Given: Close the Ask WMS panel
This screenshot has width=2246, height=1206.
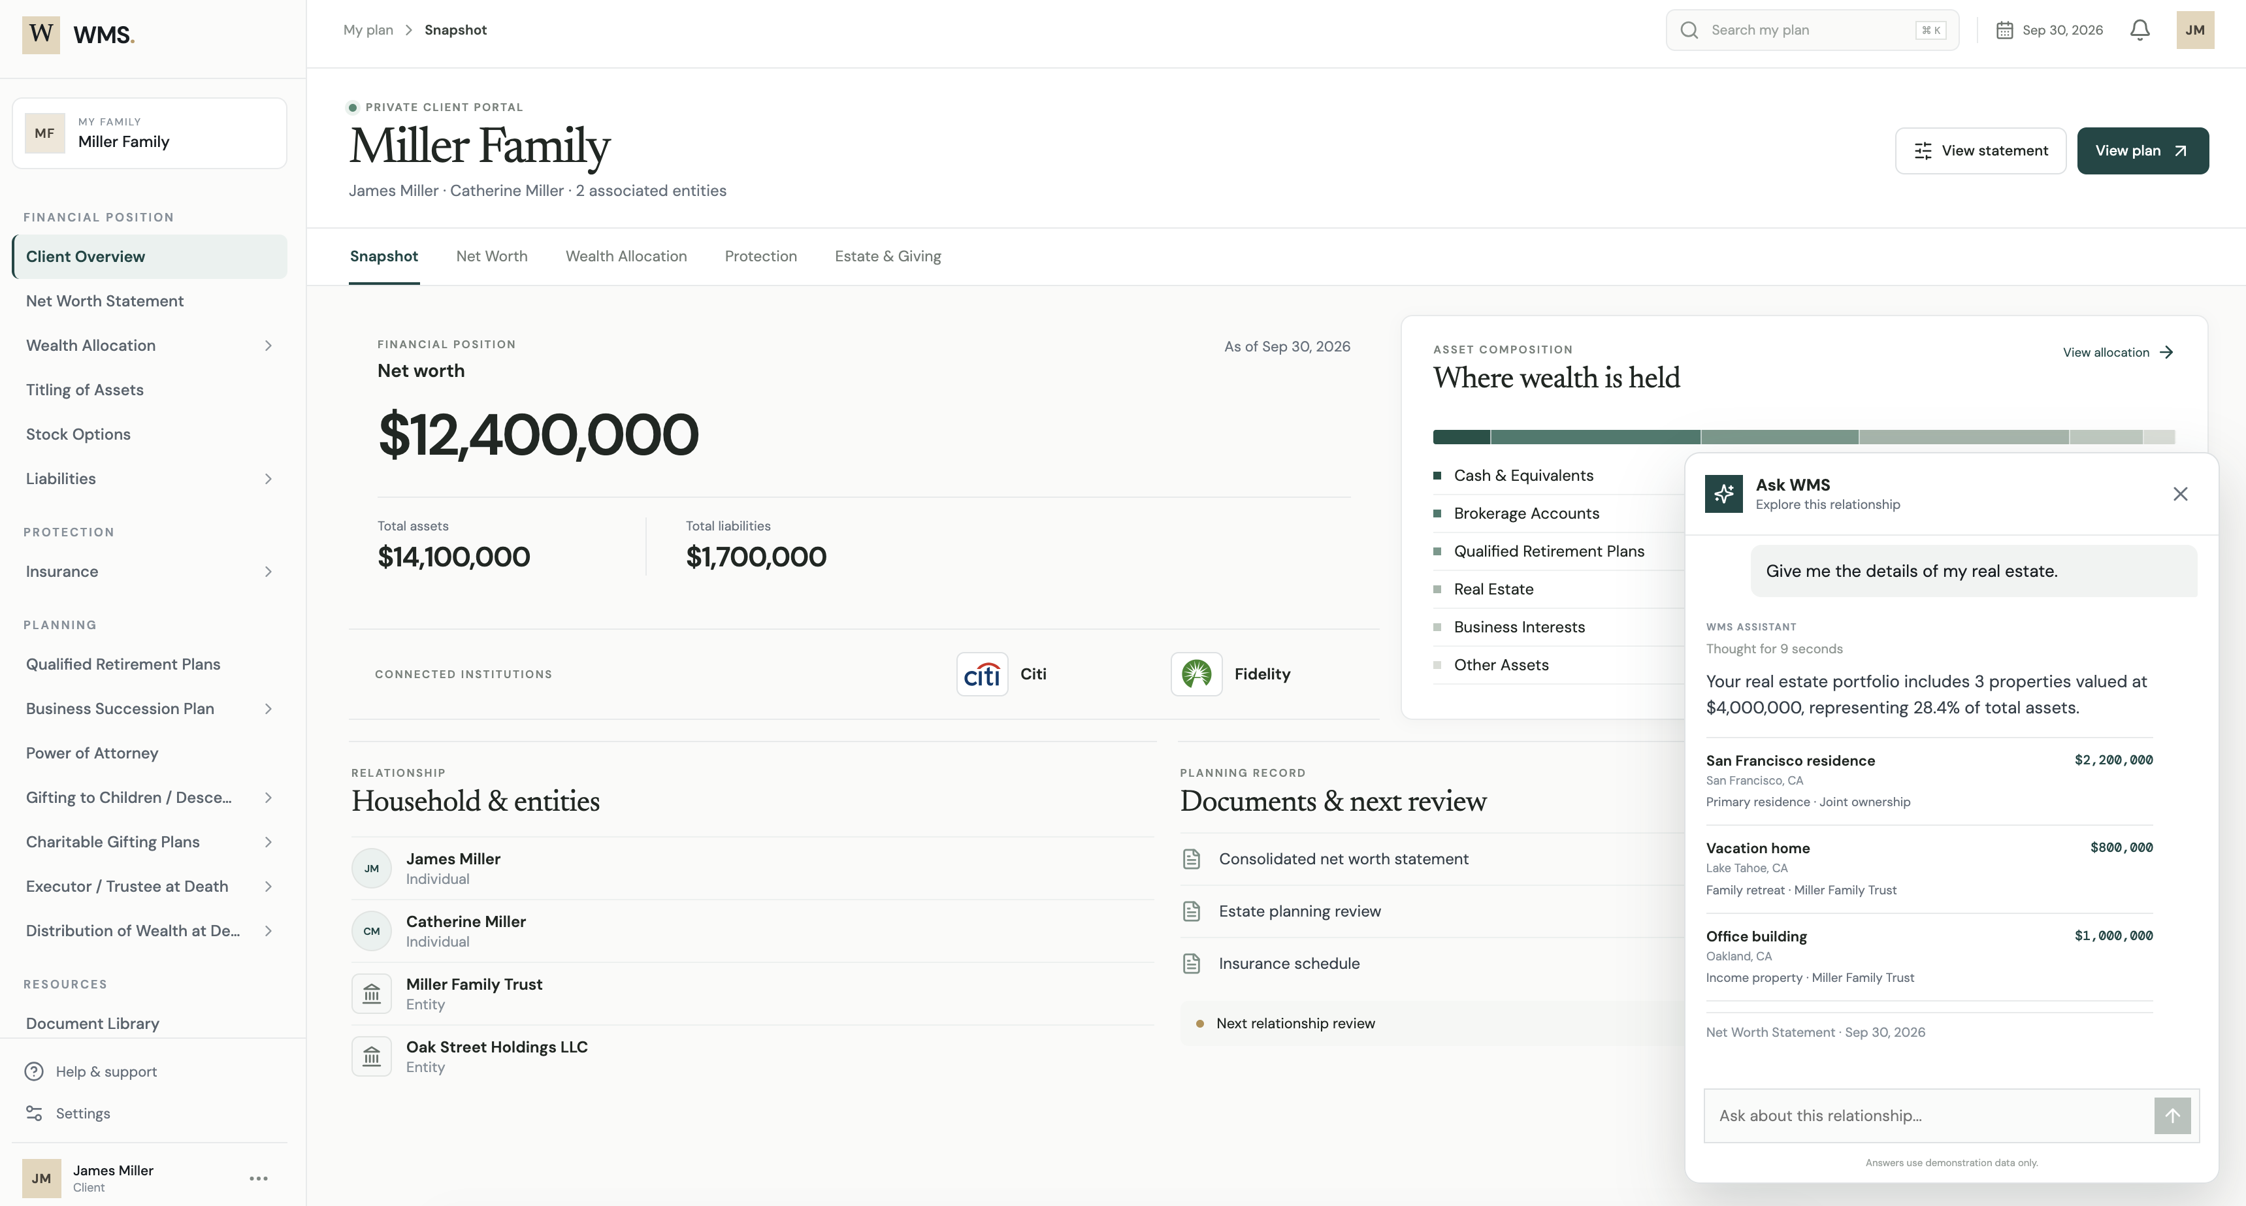Looking at the screenshot, I should [2180, 493].
